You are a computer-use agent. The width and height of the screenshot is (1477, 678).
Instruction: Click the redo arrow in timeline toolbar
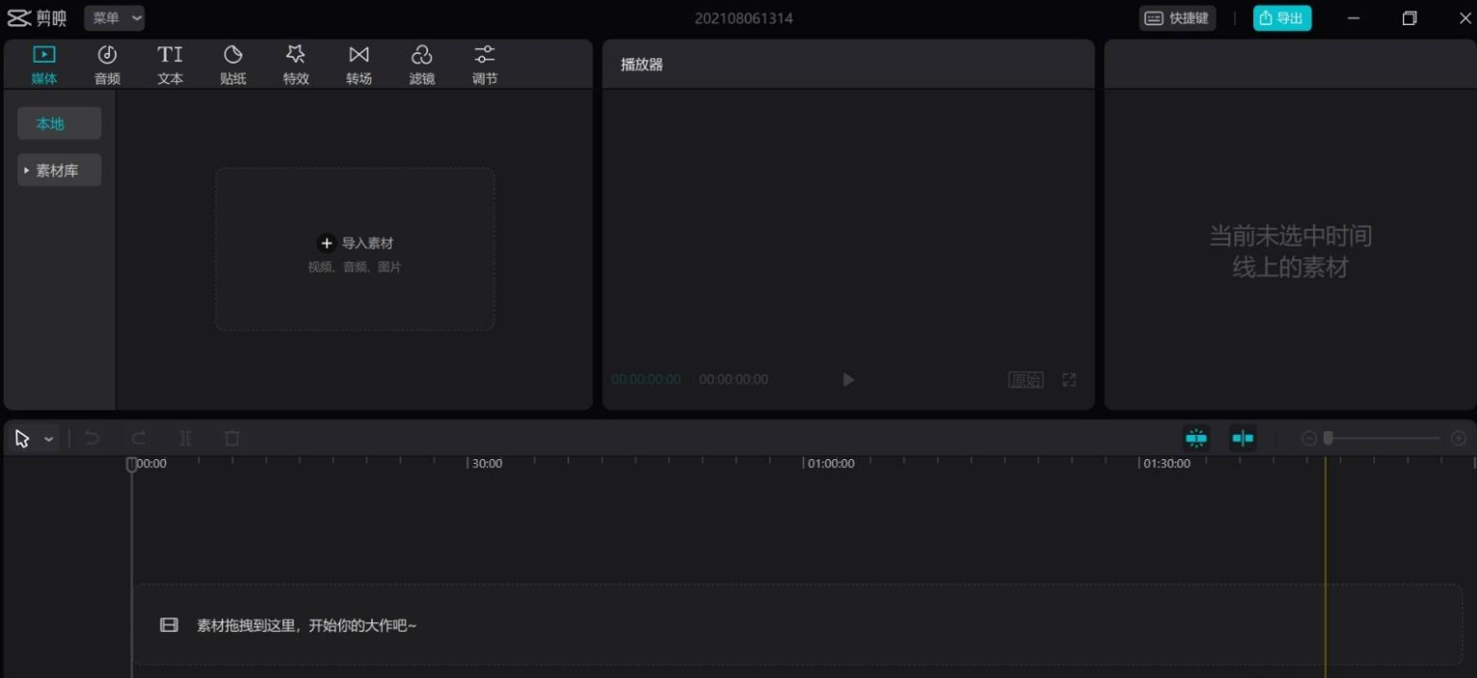(139, 438)
